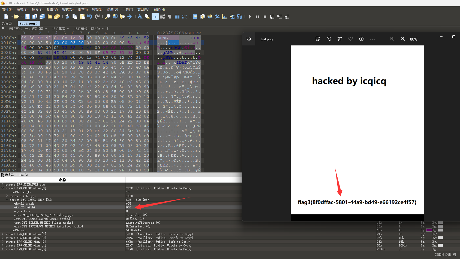460x259 pixels.
Task: Click the purple Fg color swatch on row 1Dh
Action: [429, 230]
